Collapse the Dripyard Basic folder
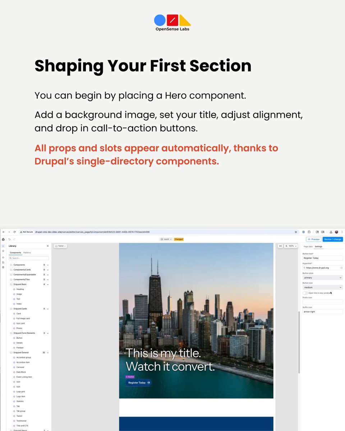This screenshot has height=431, width=345. coord(48,284)
